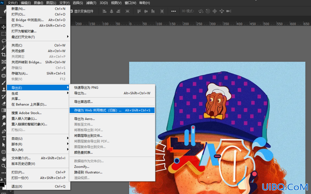Image resolution: width=311 pixels, height=194 pixels.
Task: Select the Crop tool
Action: coord(3,55)
